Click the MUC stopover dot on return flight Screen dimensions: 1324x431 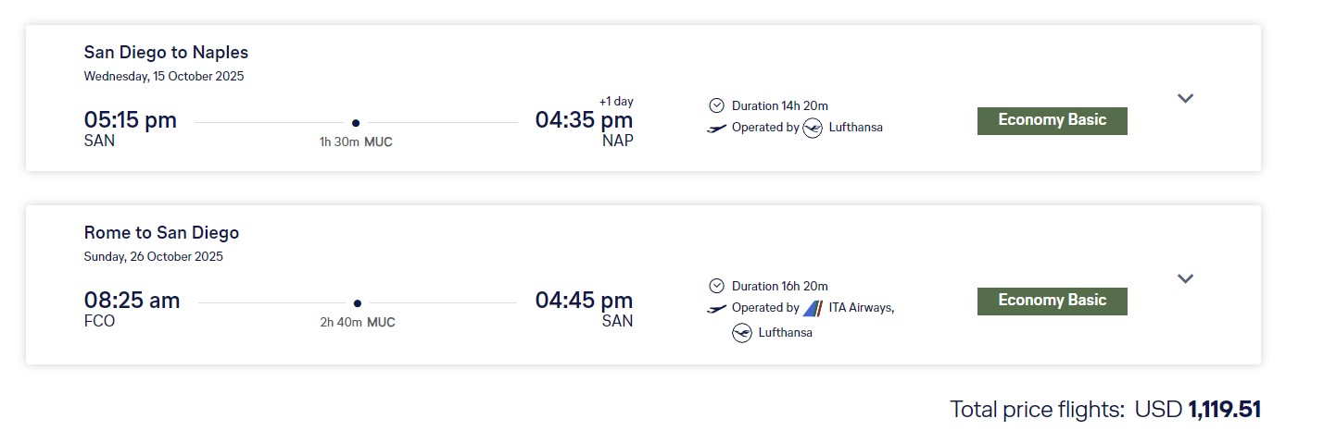(358, 302)
